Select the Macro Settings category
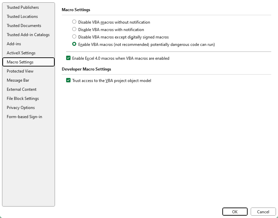Viewport: 278px width, 218px height. pos(20,62)
